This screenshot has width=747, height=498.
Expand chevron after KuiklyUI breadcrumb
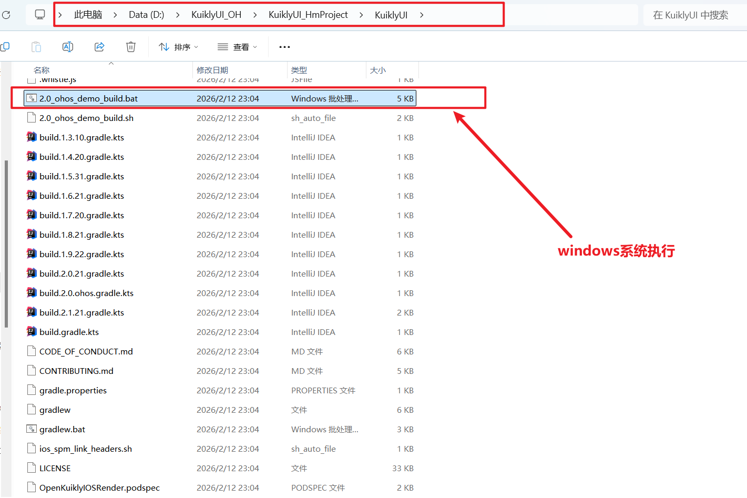pos(422,15)
